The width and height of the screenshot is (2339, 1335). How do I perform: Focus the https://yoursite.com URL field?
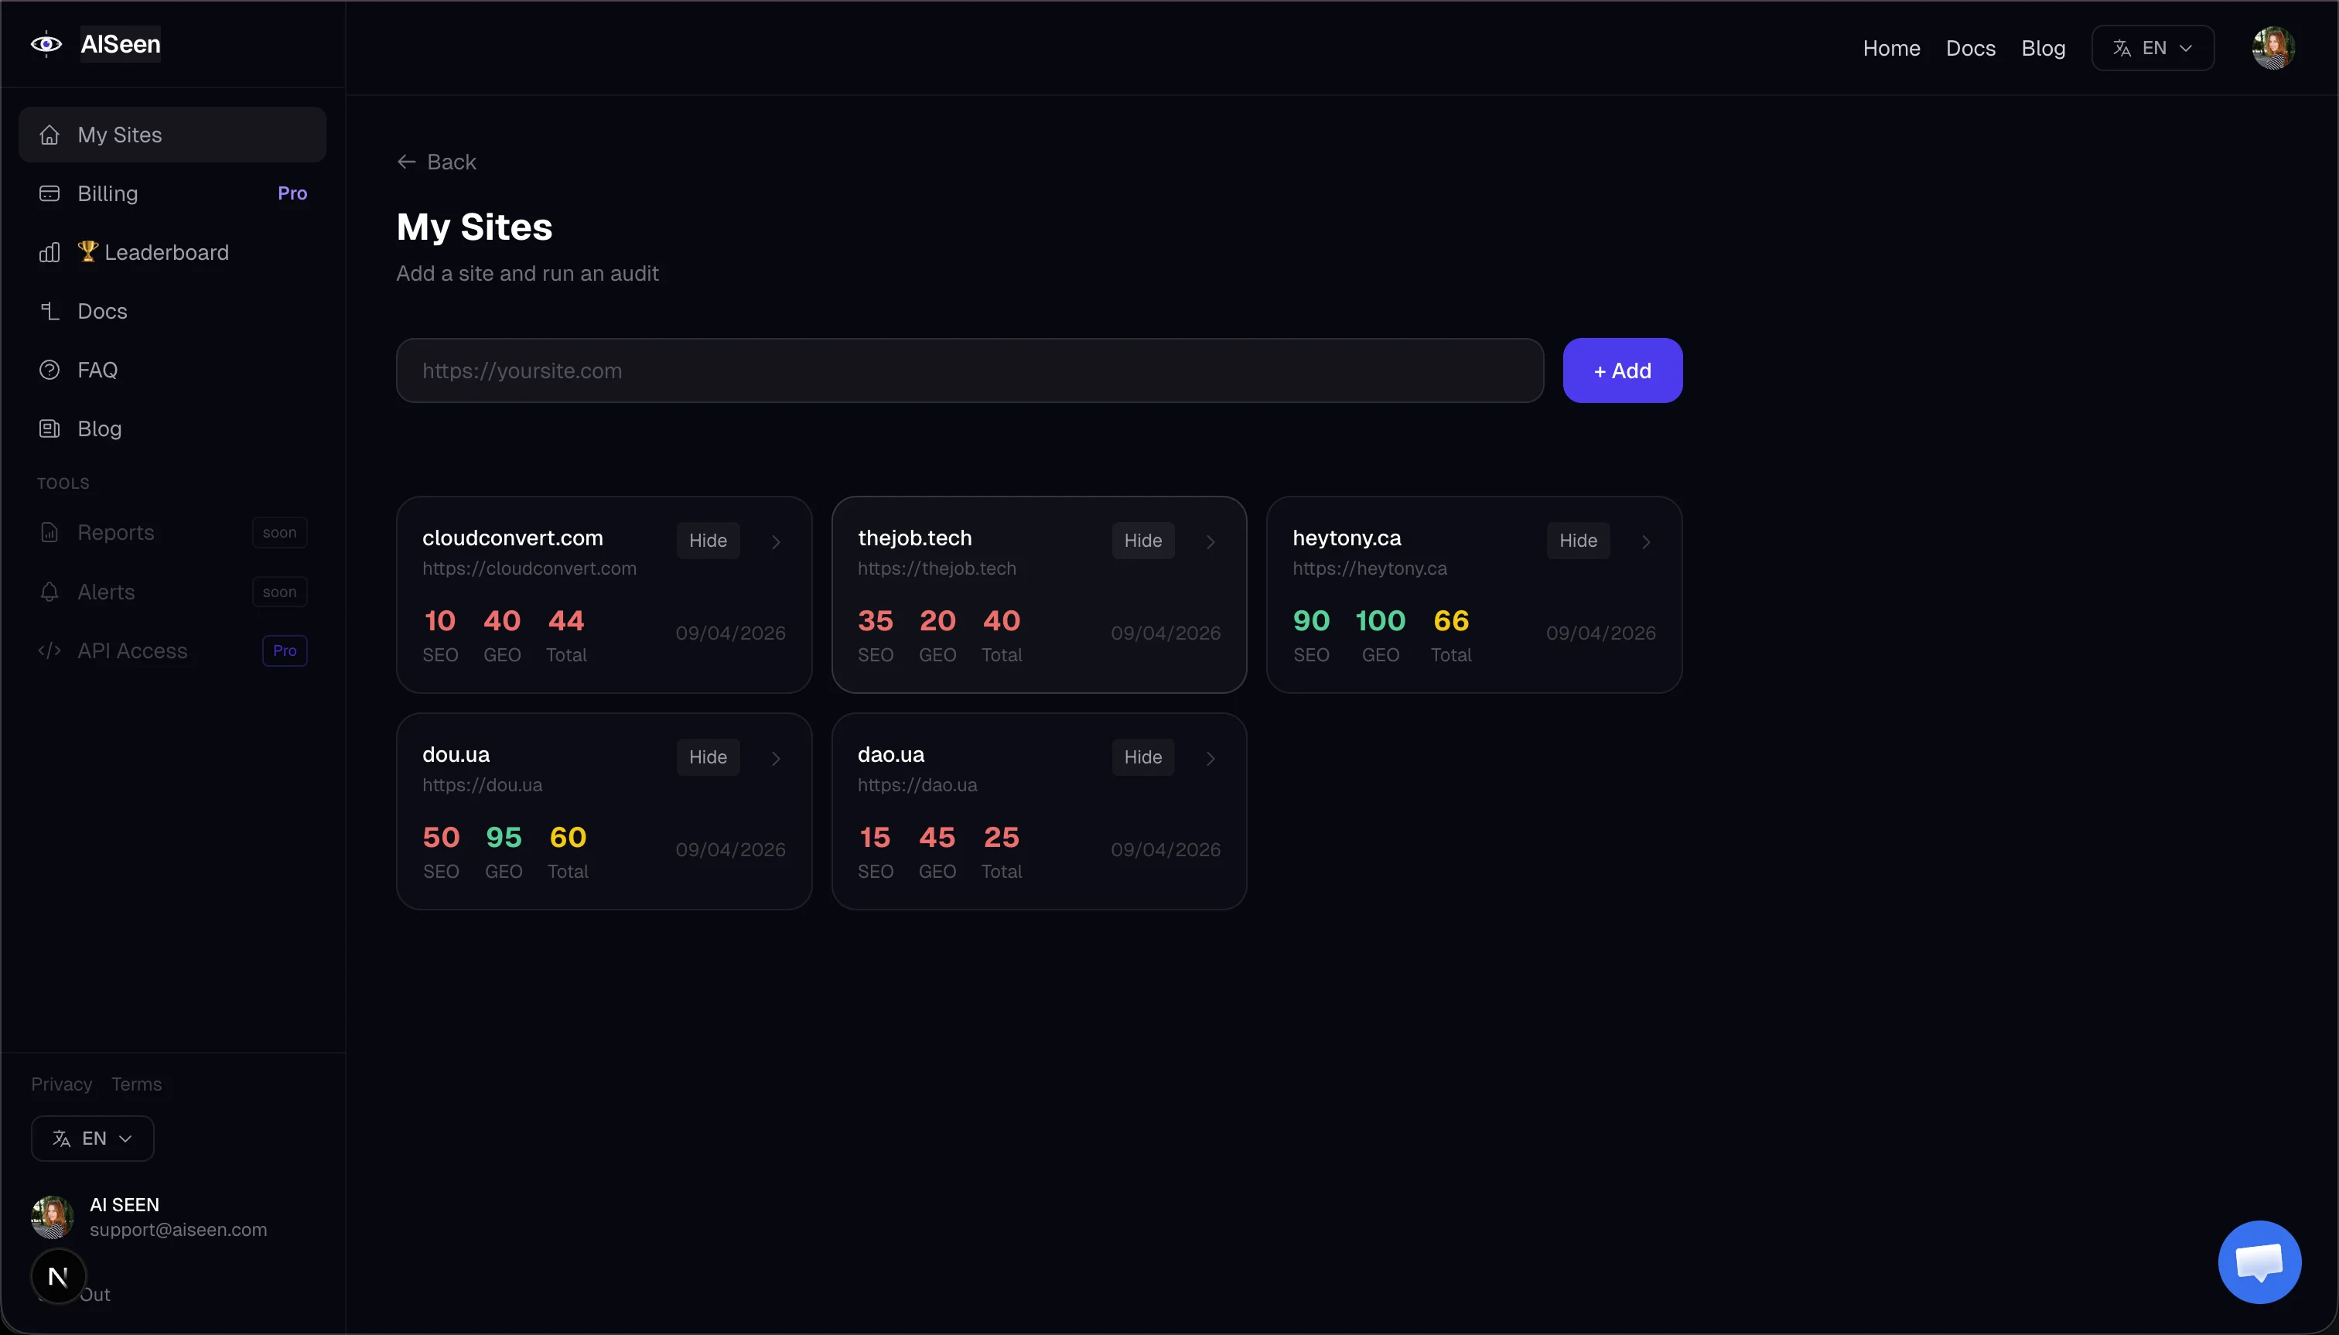[969, 370]
